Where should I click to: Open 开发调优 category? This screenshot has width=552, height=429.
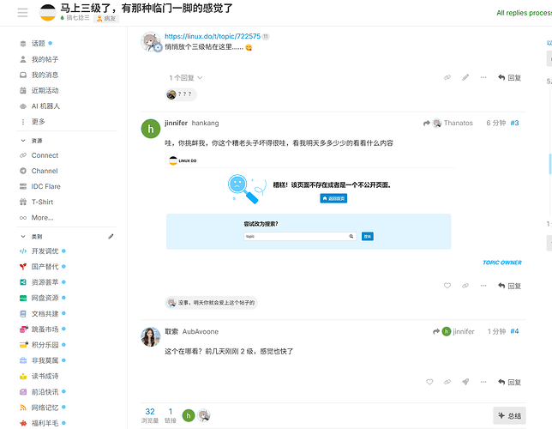pyautogui.click(x=45, y=251)
